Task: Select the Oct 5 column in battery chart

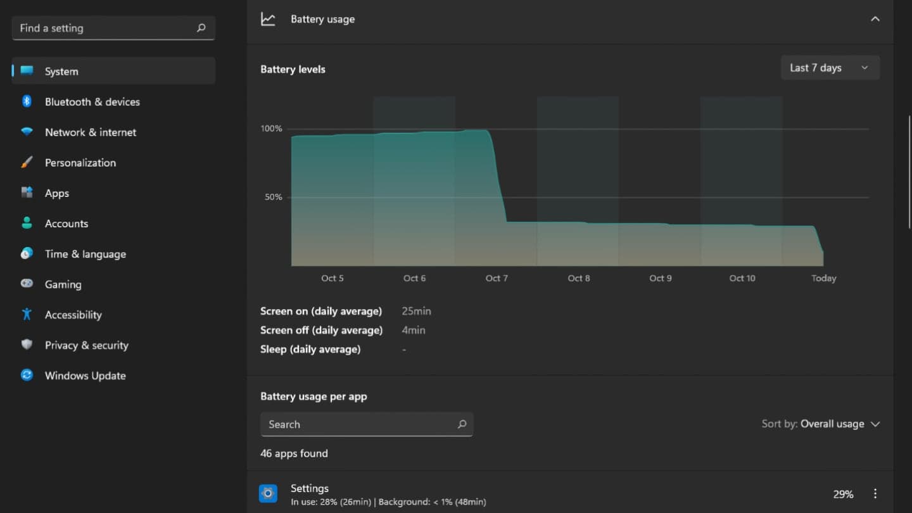Action: coord(332,181)
